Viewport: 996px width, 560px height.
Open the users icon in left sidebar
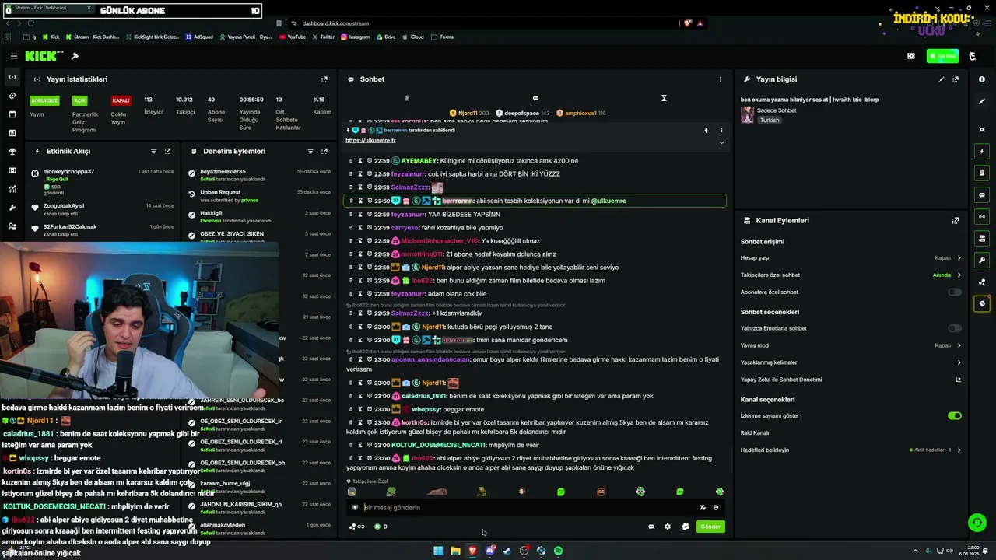click(12, 226)
